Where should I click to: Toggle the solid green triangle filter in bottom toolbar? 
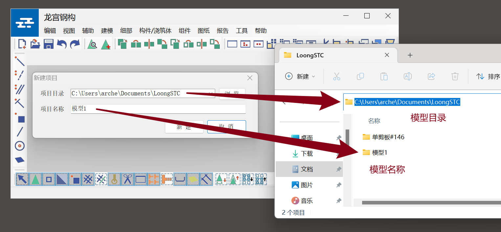click(x=35, y=179)
